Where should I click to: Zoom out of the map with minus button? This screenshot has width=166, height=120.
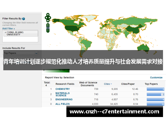[48, 31]
